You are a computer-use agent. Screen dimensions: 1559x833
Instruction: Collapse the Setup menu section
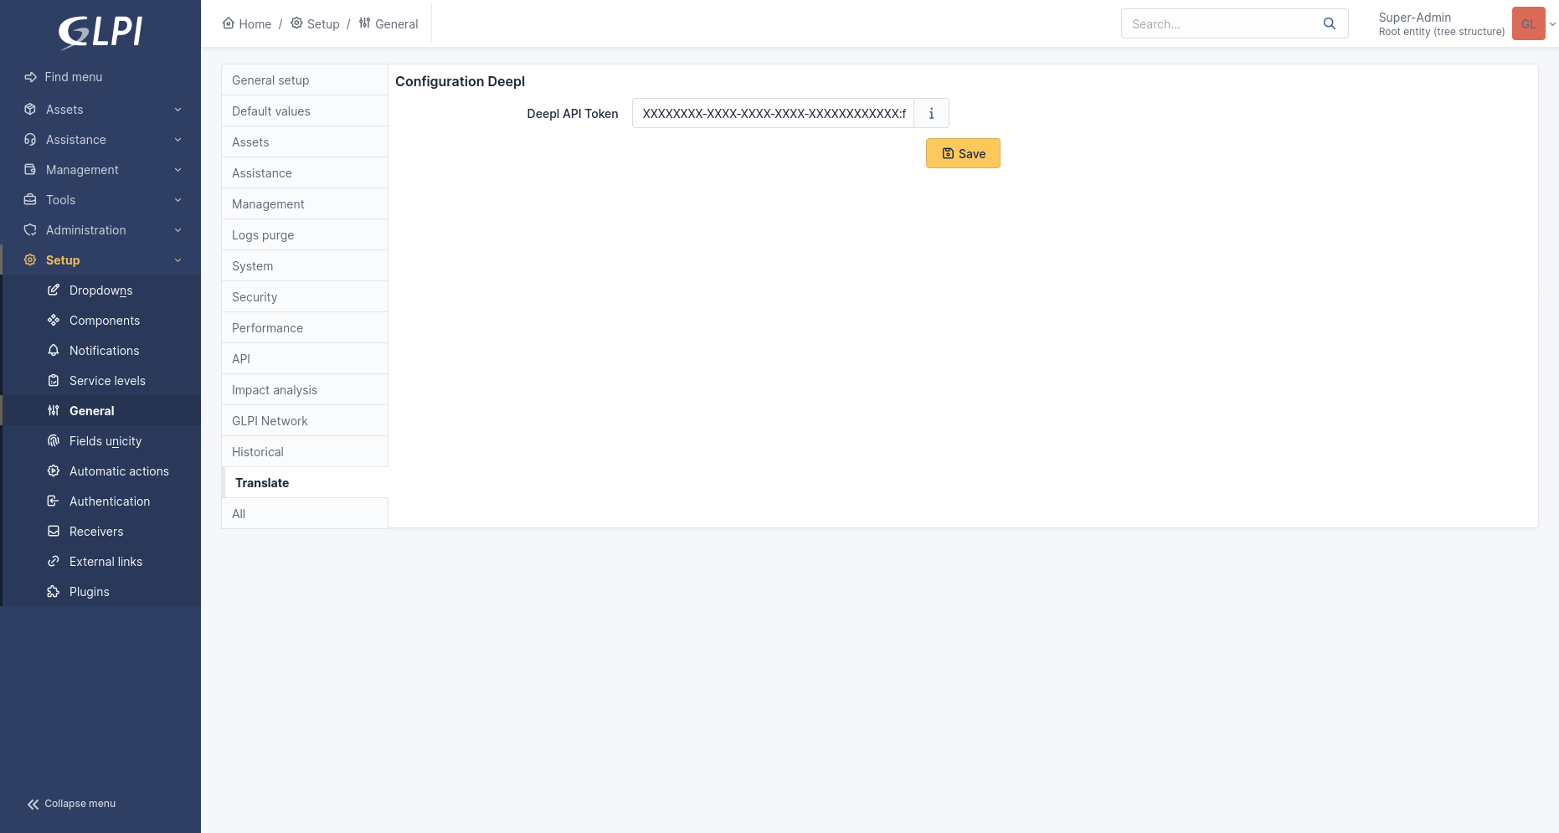(178, 260)
